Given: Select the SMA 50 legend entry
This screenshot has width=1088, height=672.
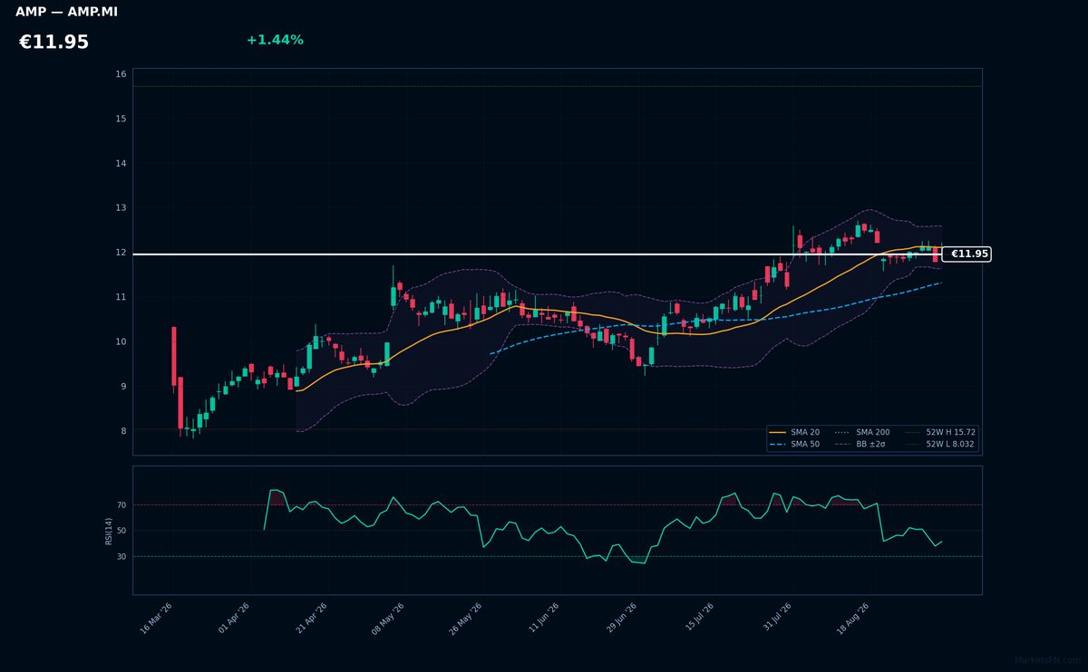Looking at the screenshot, I should (x=795, y=445).
